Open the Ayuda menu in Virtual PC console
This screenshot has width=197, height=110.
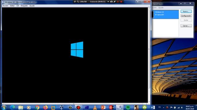tap(161, 8)
